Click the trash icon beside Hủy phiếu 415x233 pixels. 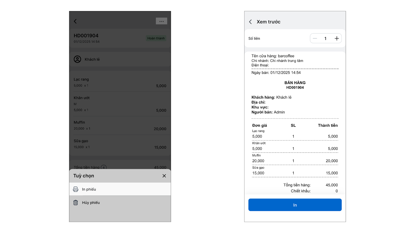click(75, 202)
